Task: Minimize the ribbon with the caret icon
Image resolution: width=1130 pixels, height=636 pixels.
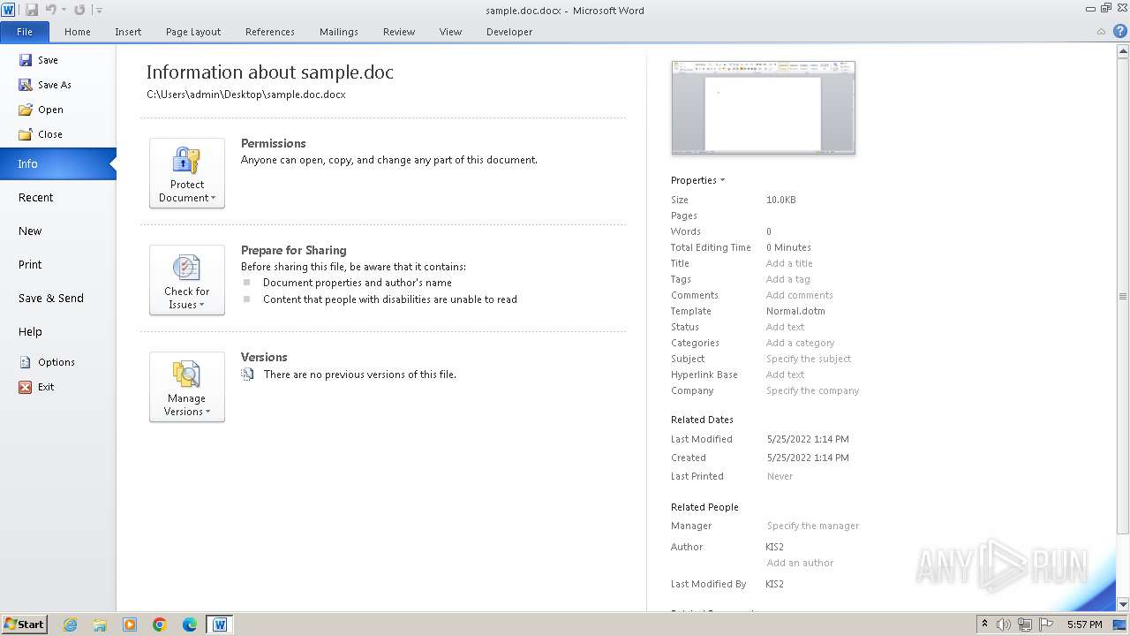Action: pos(1103,31)
